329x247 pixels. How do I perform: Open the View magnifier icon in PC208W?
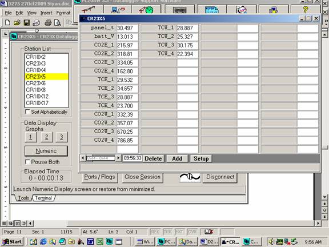tap(242, 10)
